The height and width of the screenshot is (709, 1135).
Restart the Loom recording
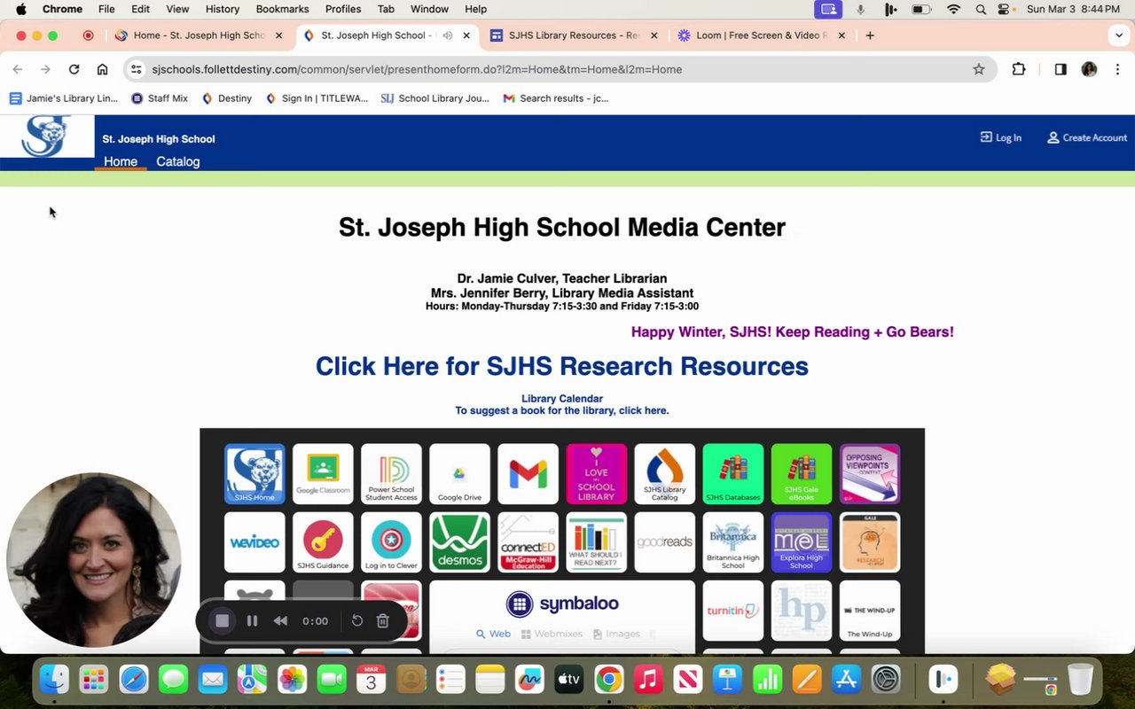(x=357, y=621)
